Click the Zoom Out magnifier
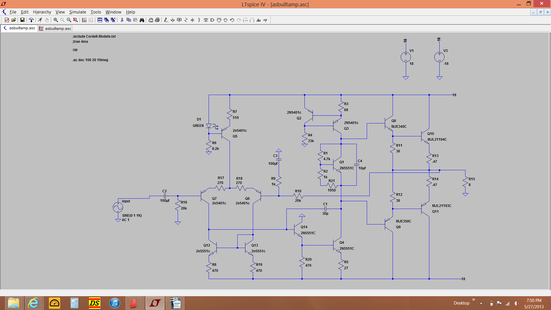The image size is (551, 310). [x=69, y=20]
